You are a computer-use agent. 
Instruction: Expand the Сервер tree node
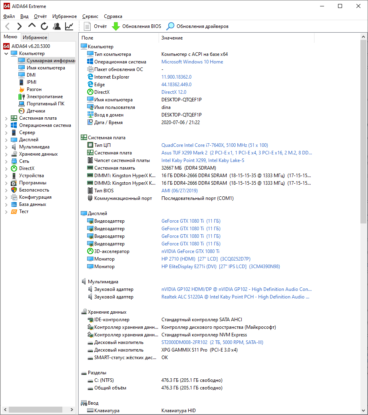[x=6, y=132]
